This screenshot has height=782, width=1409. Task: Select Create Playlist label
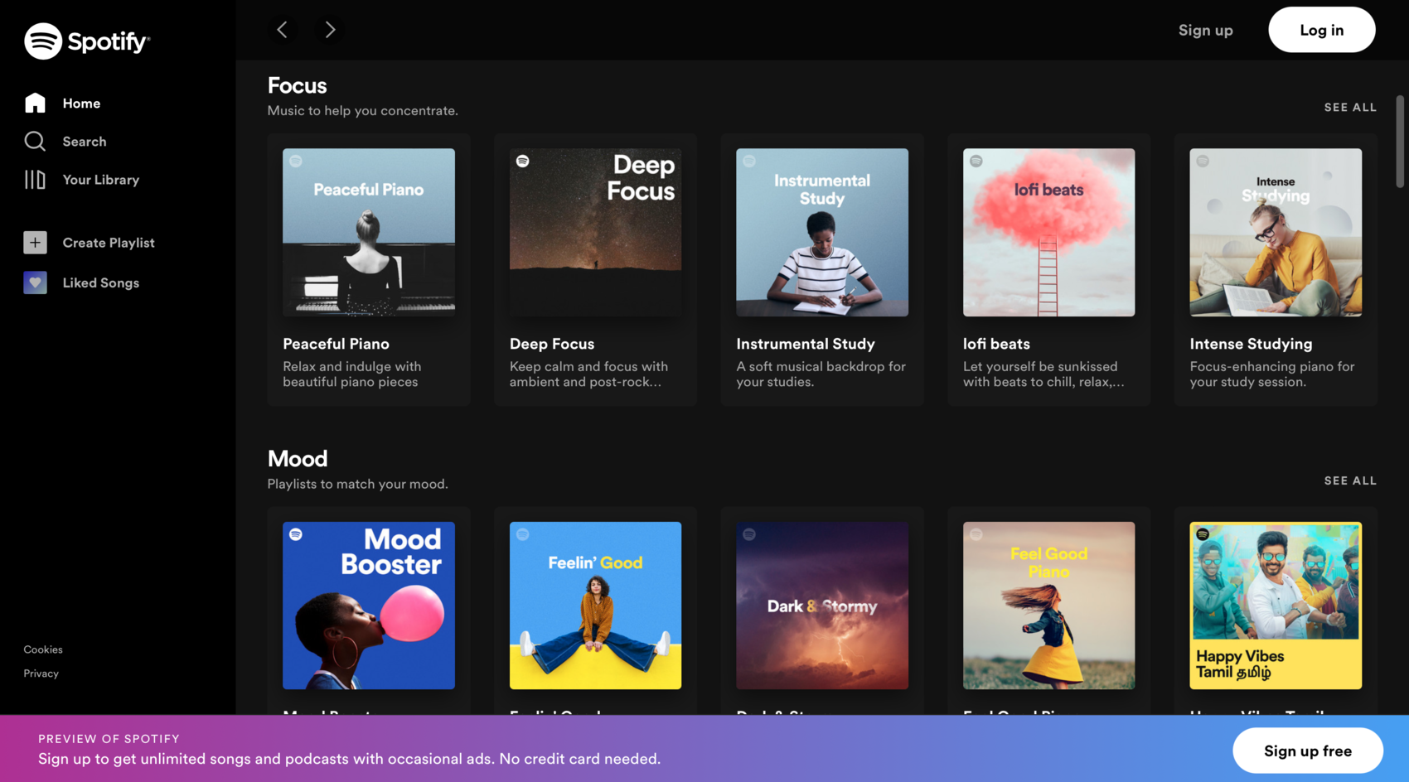click(x=109, y=243)
